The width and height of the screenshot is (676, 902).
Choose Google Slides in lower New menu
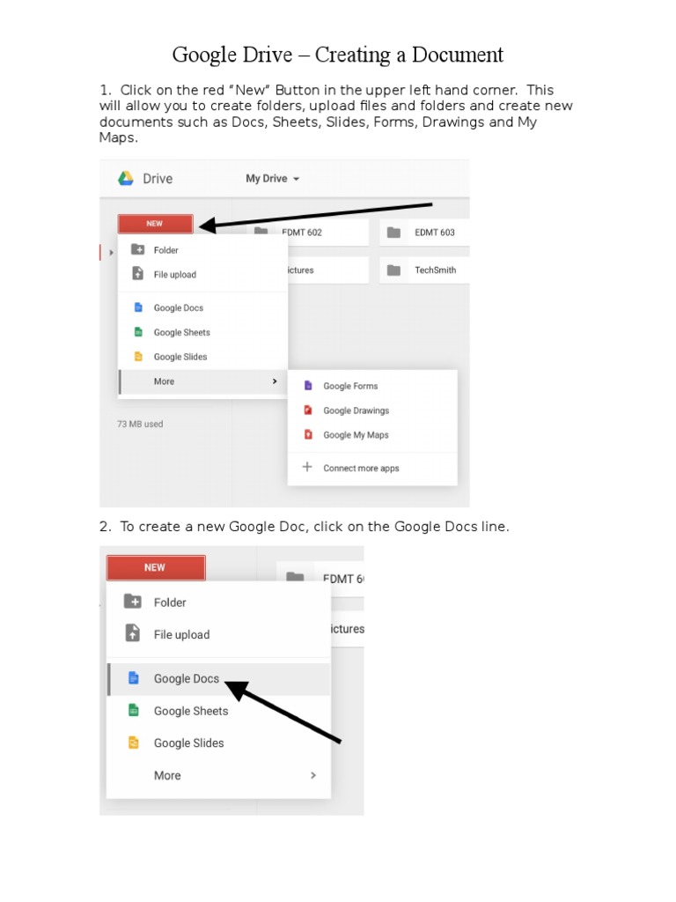pos(218,743)
